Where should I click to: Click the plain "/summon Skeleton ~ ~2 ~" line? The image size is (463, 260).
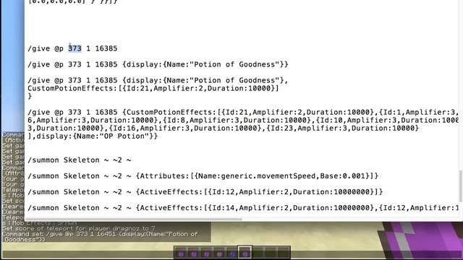pyautogui.click(x=80, y=160)
